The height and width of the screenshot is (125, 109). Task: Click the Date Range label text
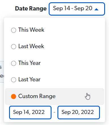[x=31, y=9]
